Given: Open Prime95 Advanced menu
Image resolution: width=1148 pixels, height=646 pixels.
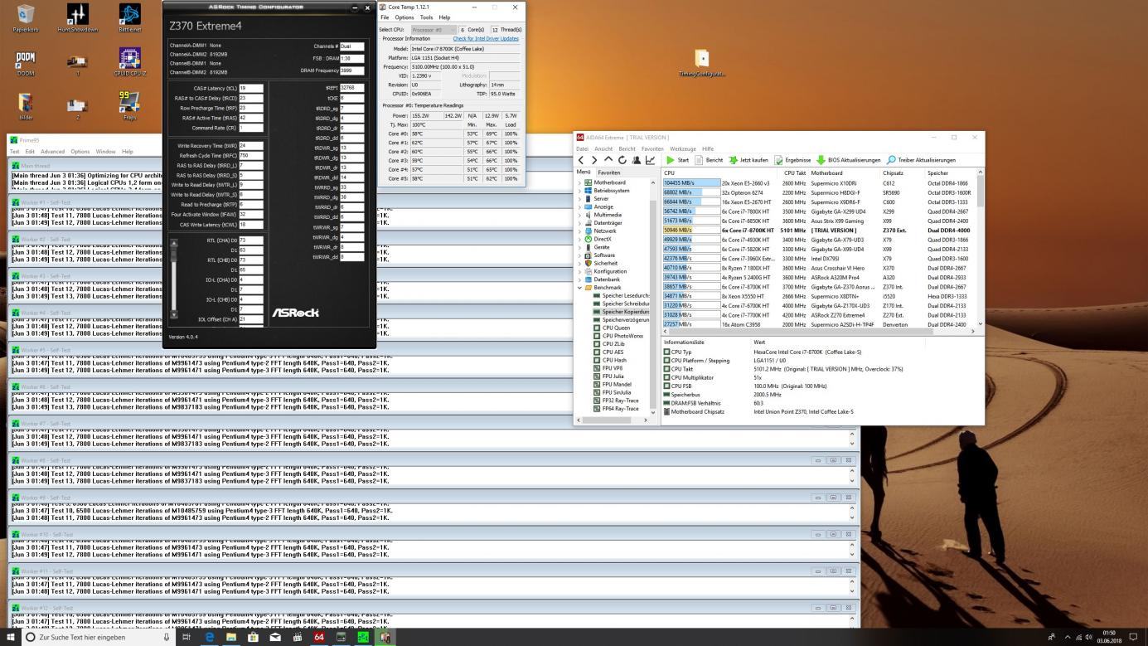Looking at the screenshot, I should click(52, 152).
